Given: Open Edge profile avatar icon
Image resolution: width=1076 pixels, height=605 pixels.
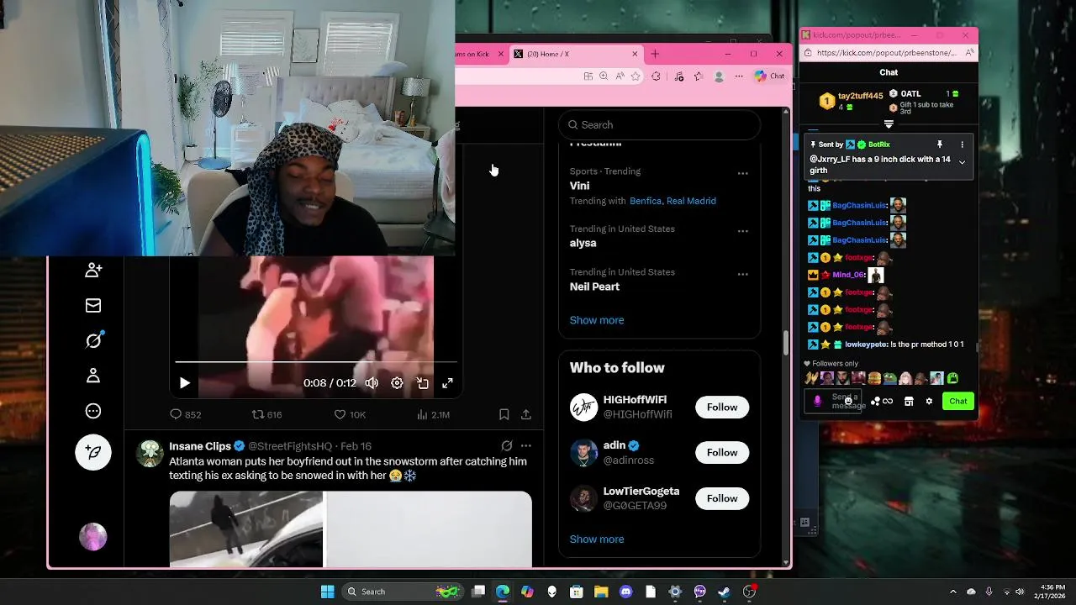Looking at the screenshot, I should [x=719, y=76].
